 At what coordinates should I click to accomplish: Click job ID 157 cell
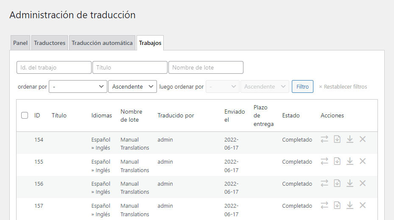click(39, 206)
